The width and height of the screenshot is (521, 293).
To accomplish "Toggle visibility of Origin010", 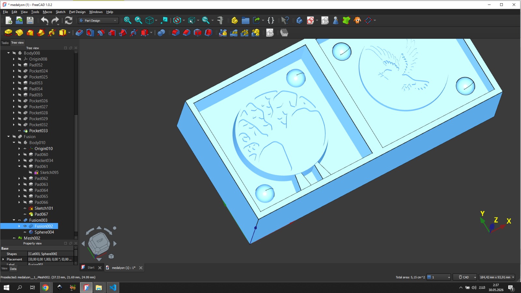I will [x=25, y=149].
